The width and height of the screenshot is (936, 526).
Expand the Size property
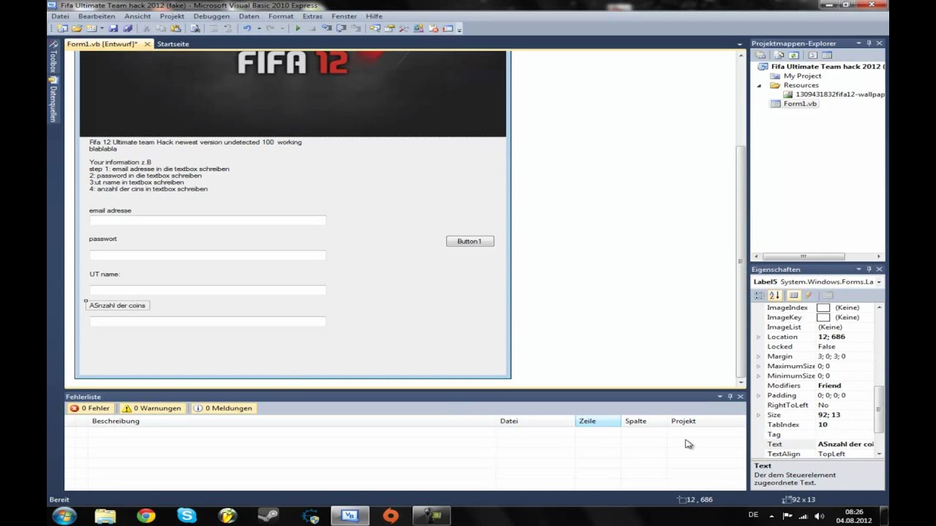tap(758, 415)
